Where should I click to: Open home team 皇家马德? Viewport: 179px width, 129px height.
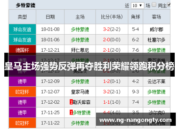click(80, 92)
